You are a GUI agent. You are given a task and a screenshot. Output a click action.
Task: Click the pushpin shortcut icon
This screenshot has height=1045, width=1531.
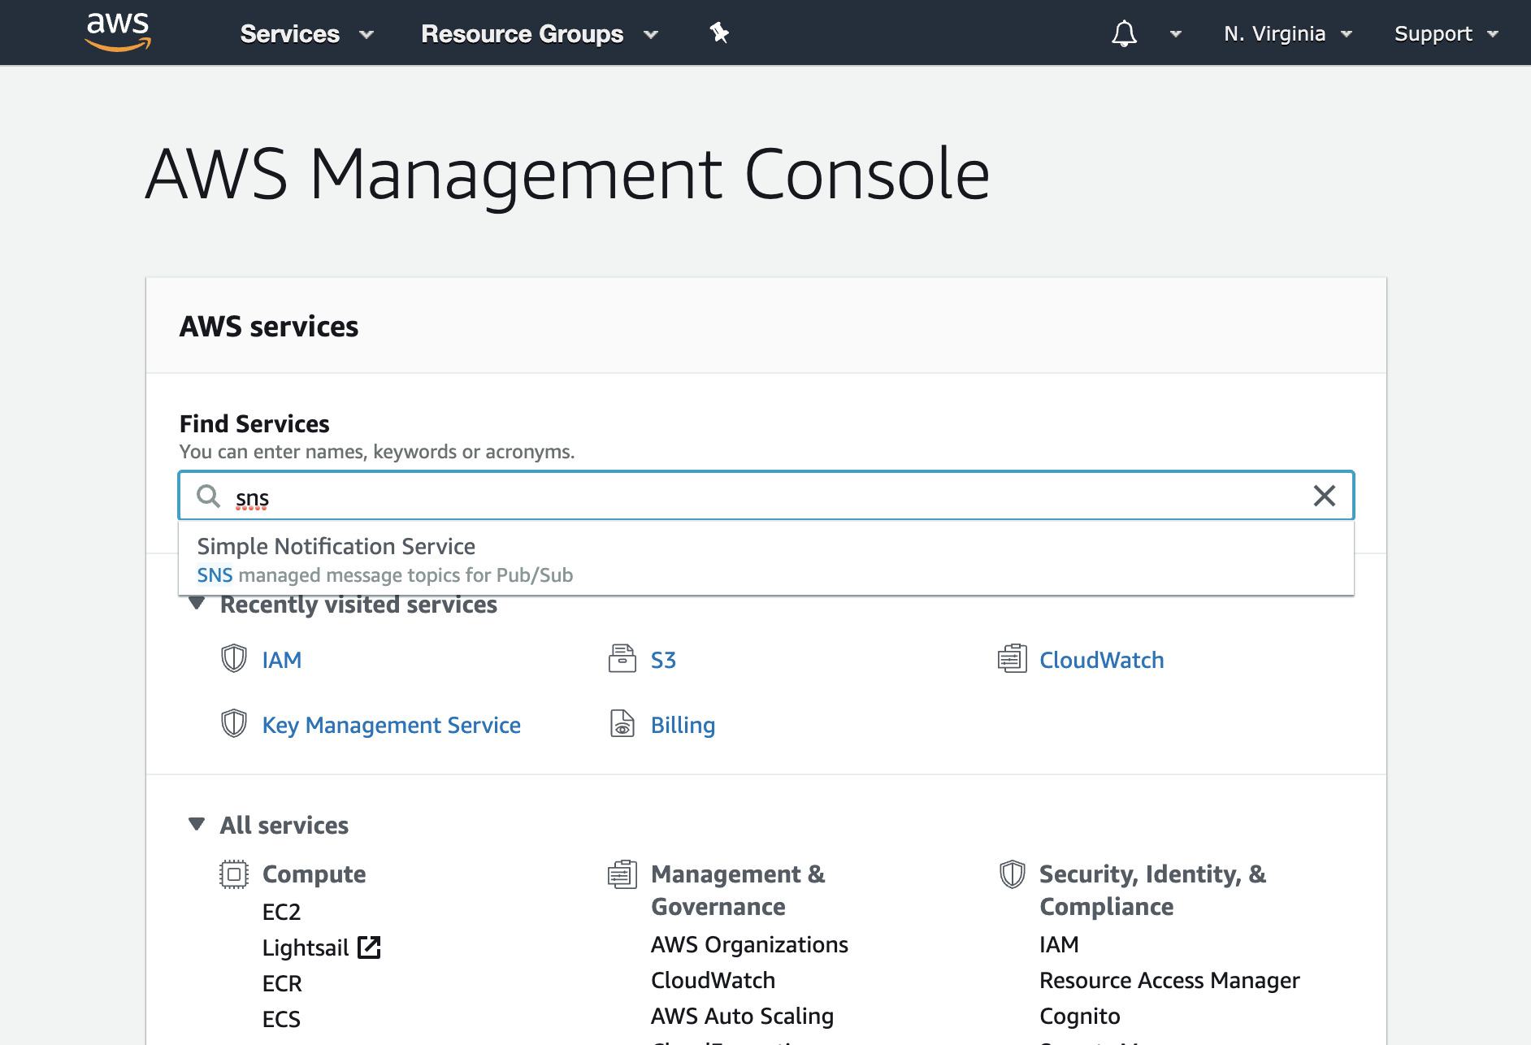719,33
